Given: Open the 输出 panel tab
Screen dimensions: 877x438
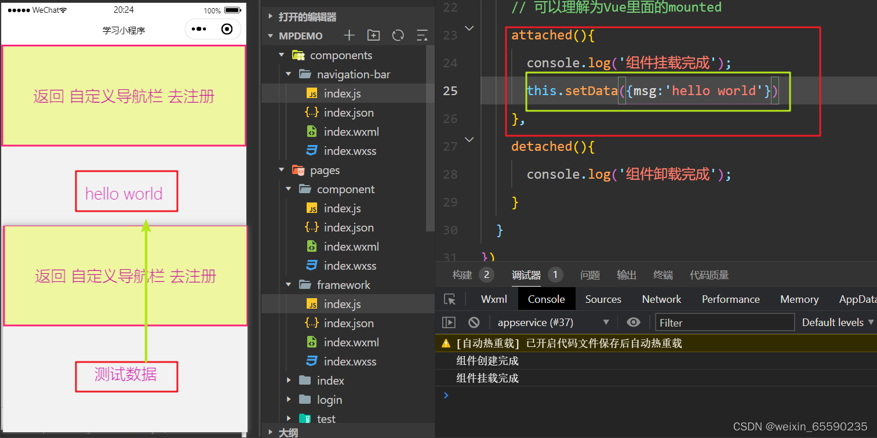Looking at the screenshot, I should point(626,275).
